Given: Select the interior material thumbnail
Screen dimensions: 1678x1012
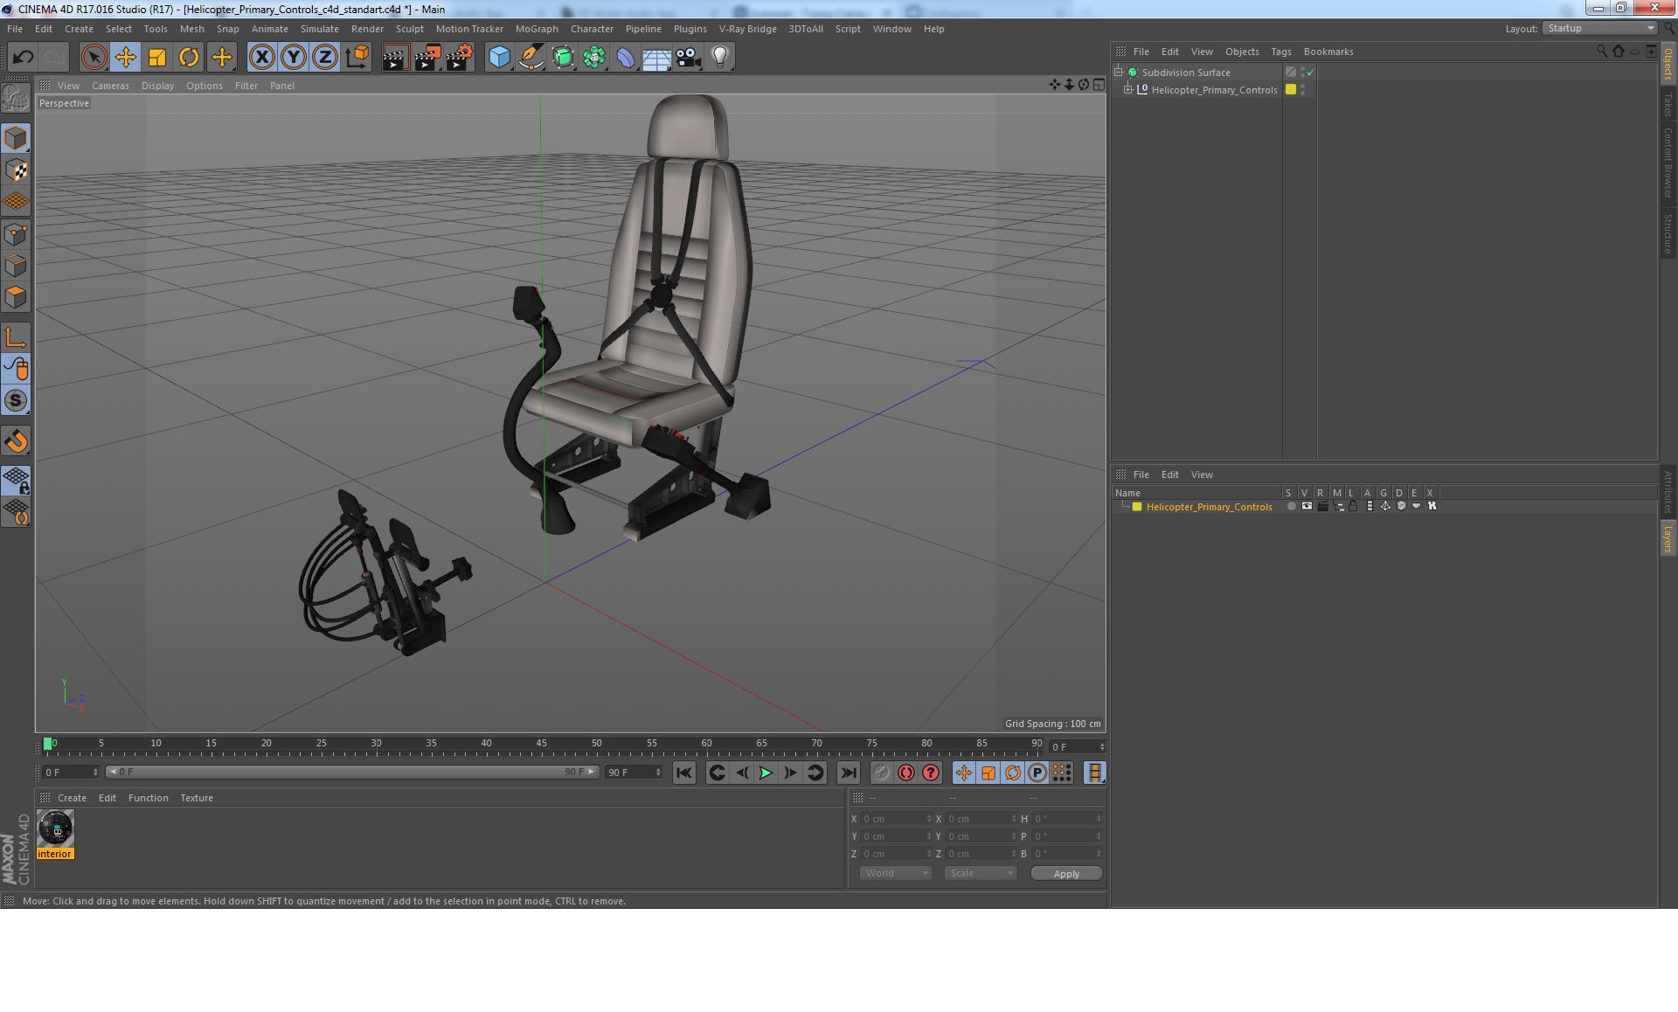Looking at the screenshot, I should point(55,828).
